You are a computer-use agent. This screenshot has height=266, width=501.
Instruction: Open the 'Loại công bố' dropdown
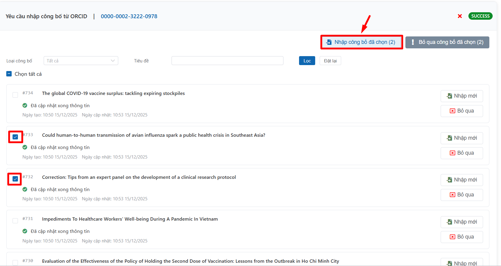(81, 61)
